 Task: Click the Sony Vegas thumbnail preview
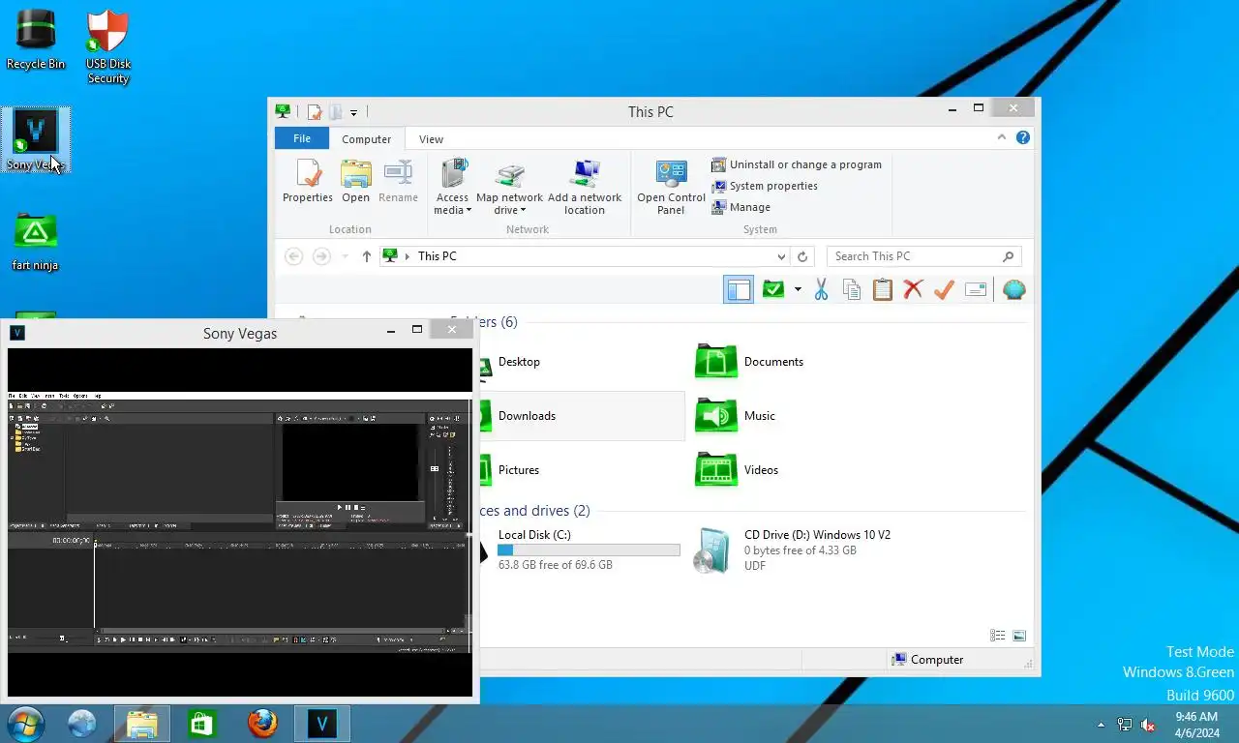(x=240, y=522)
